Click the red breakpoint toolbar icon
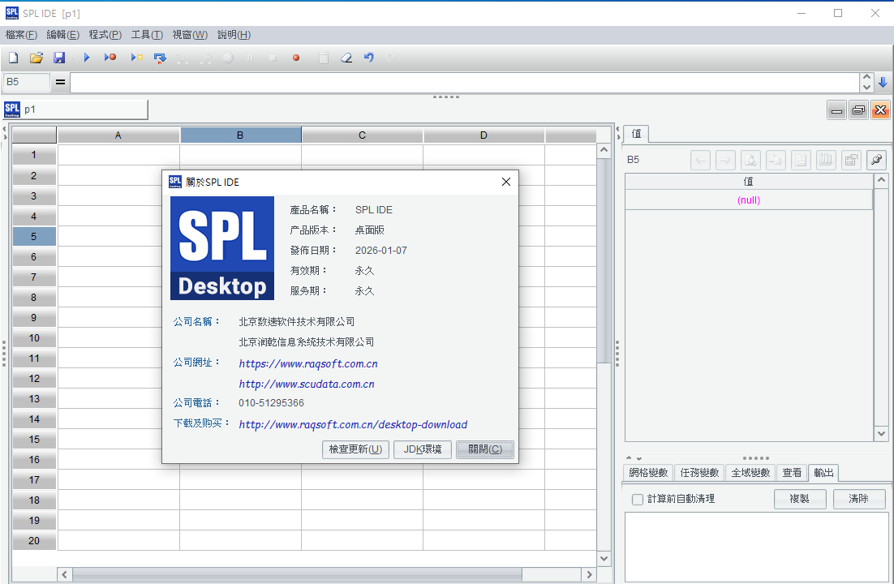 coord(295,58)
